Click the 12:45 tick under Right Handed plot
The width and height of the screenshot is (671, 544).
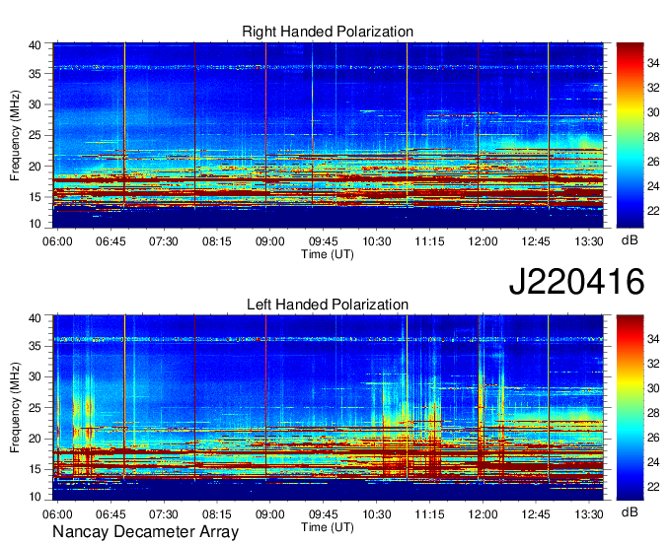536,241
